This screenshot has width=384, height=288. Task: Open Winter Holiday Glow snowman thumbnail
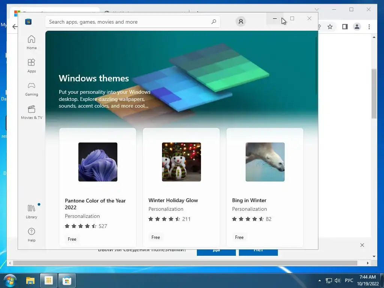coord(181,162)
